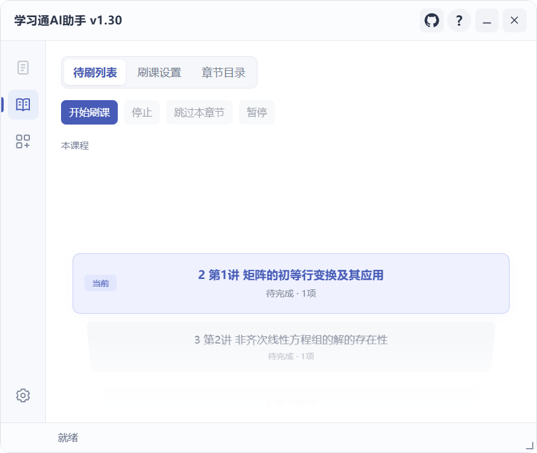Open the GitHub repository icon

click(431, 21)
